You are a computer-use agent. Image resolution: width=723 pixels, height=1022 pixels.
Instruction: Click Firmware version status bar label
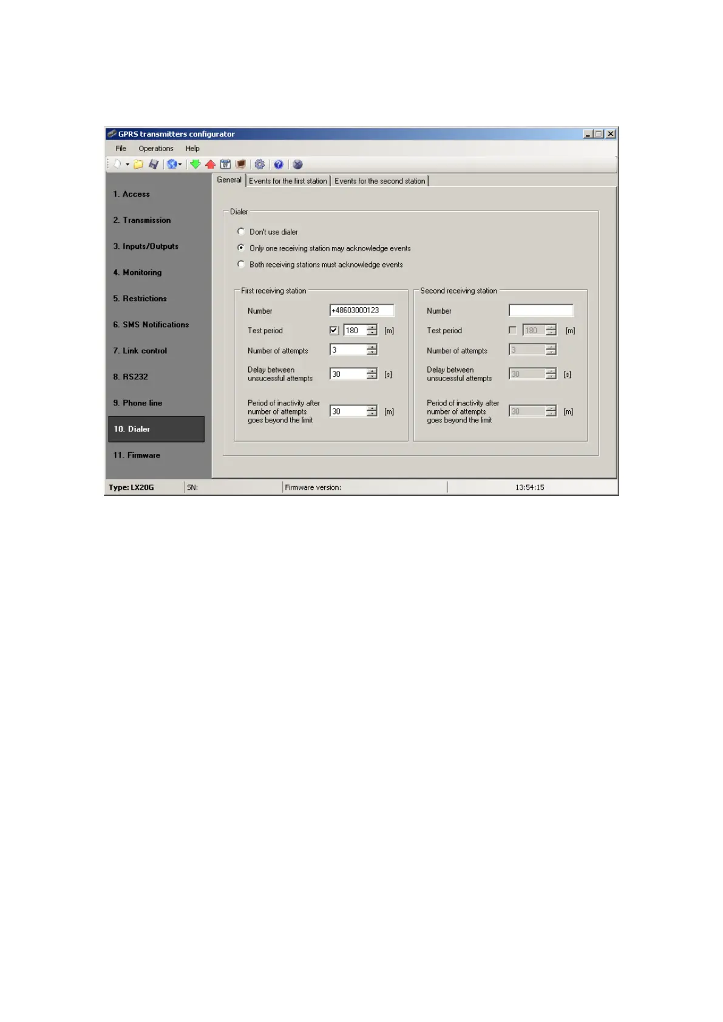click(x=313, y=487)
